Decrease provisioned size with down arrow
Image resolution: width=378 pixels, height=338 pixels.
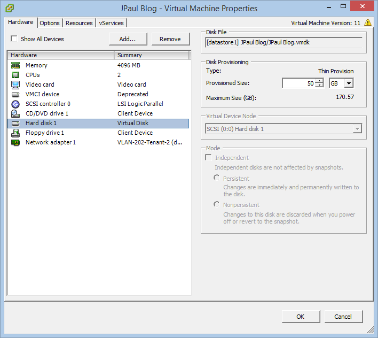coord(319,85)
